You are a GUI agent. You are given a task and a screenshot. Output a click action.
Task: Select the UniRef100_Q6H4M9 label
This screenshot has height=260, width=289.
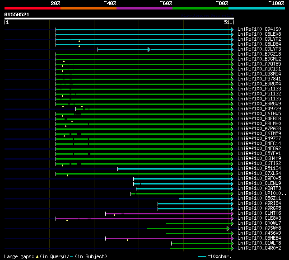tap(259, 159)
